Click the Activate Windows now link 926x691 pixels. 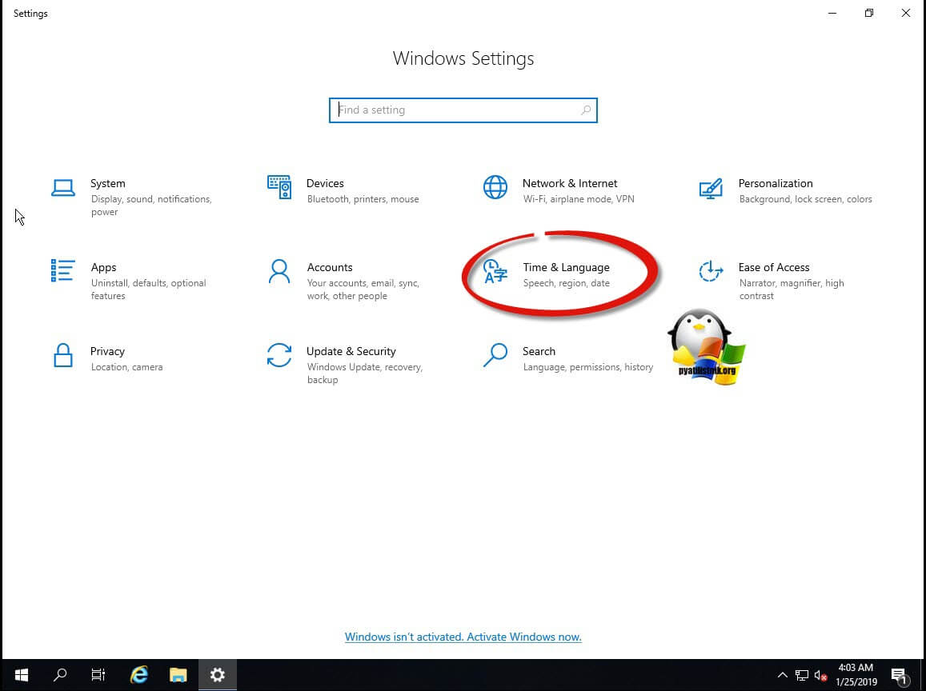(x=463, y=637)
